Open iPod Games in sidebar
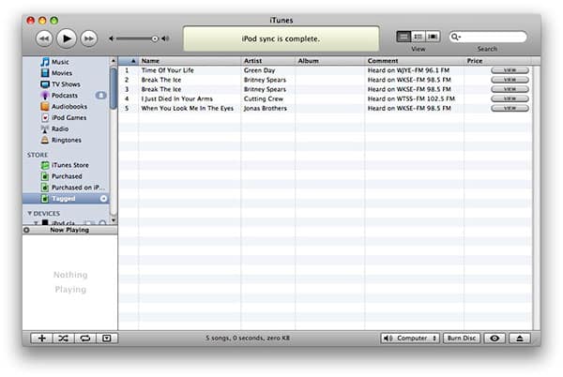This screenshot has width=563, height=377. (x=68, y=117)
